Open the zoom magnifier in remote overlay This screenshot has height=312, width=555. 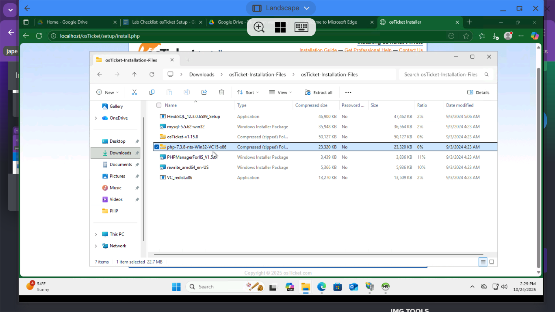(259, 27)
